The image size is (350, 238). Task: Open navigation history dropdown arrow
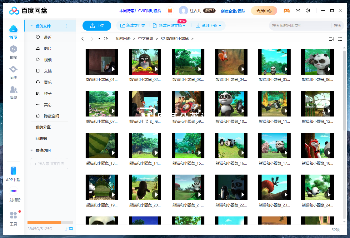(x=99, y=39)
